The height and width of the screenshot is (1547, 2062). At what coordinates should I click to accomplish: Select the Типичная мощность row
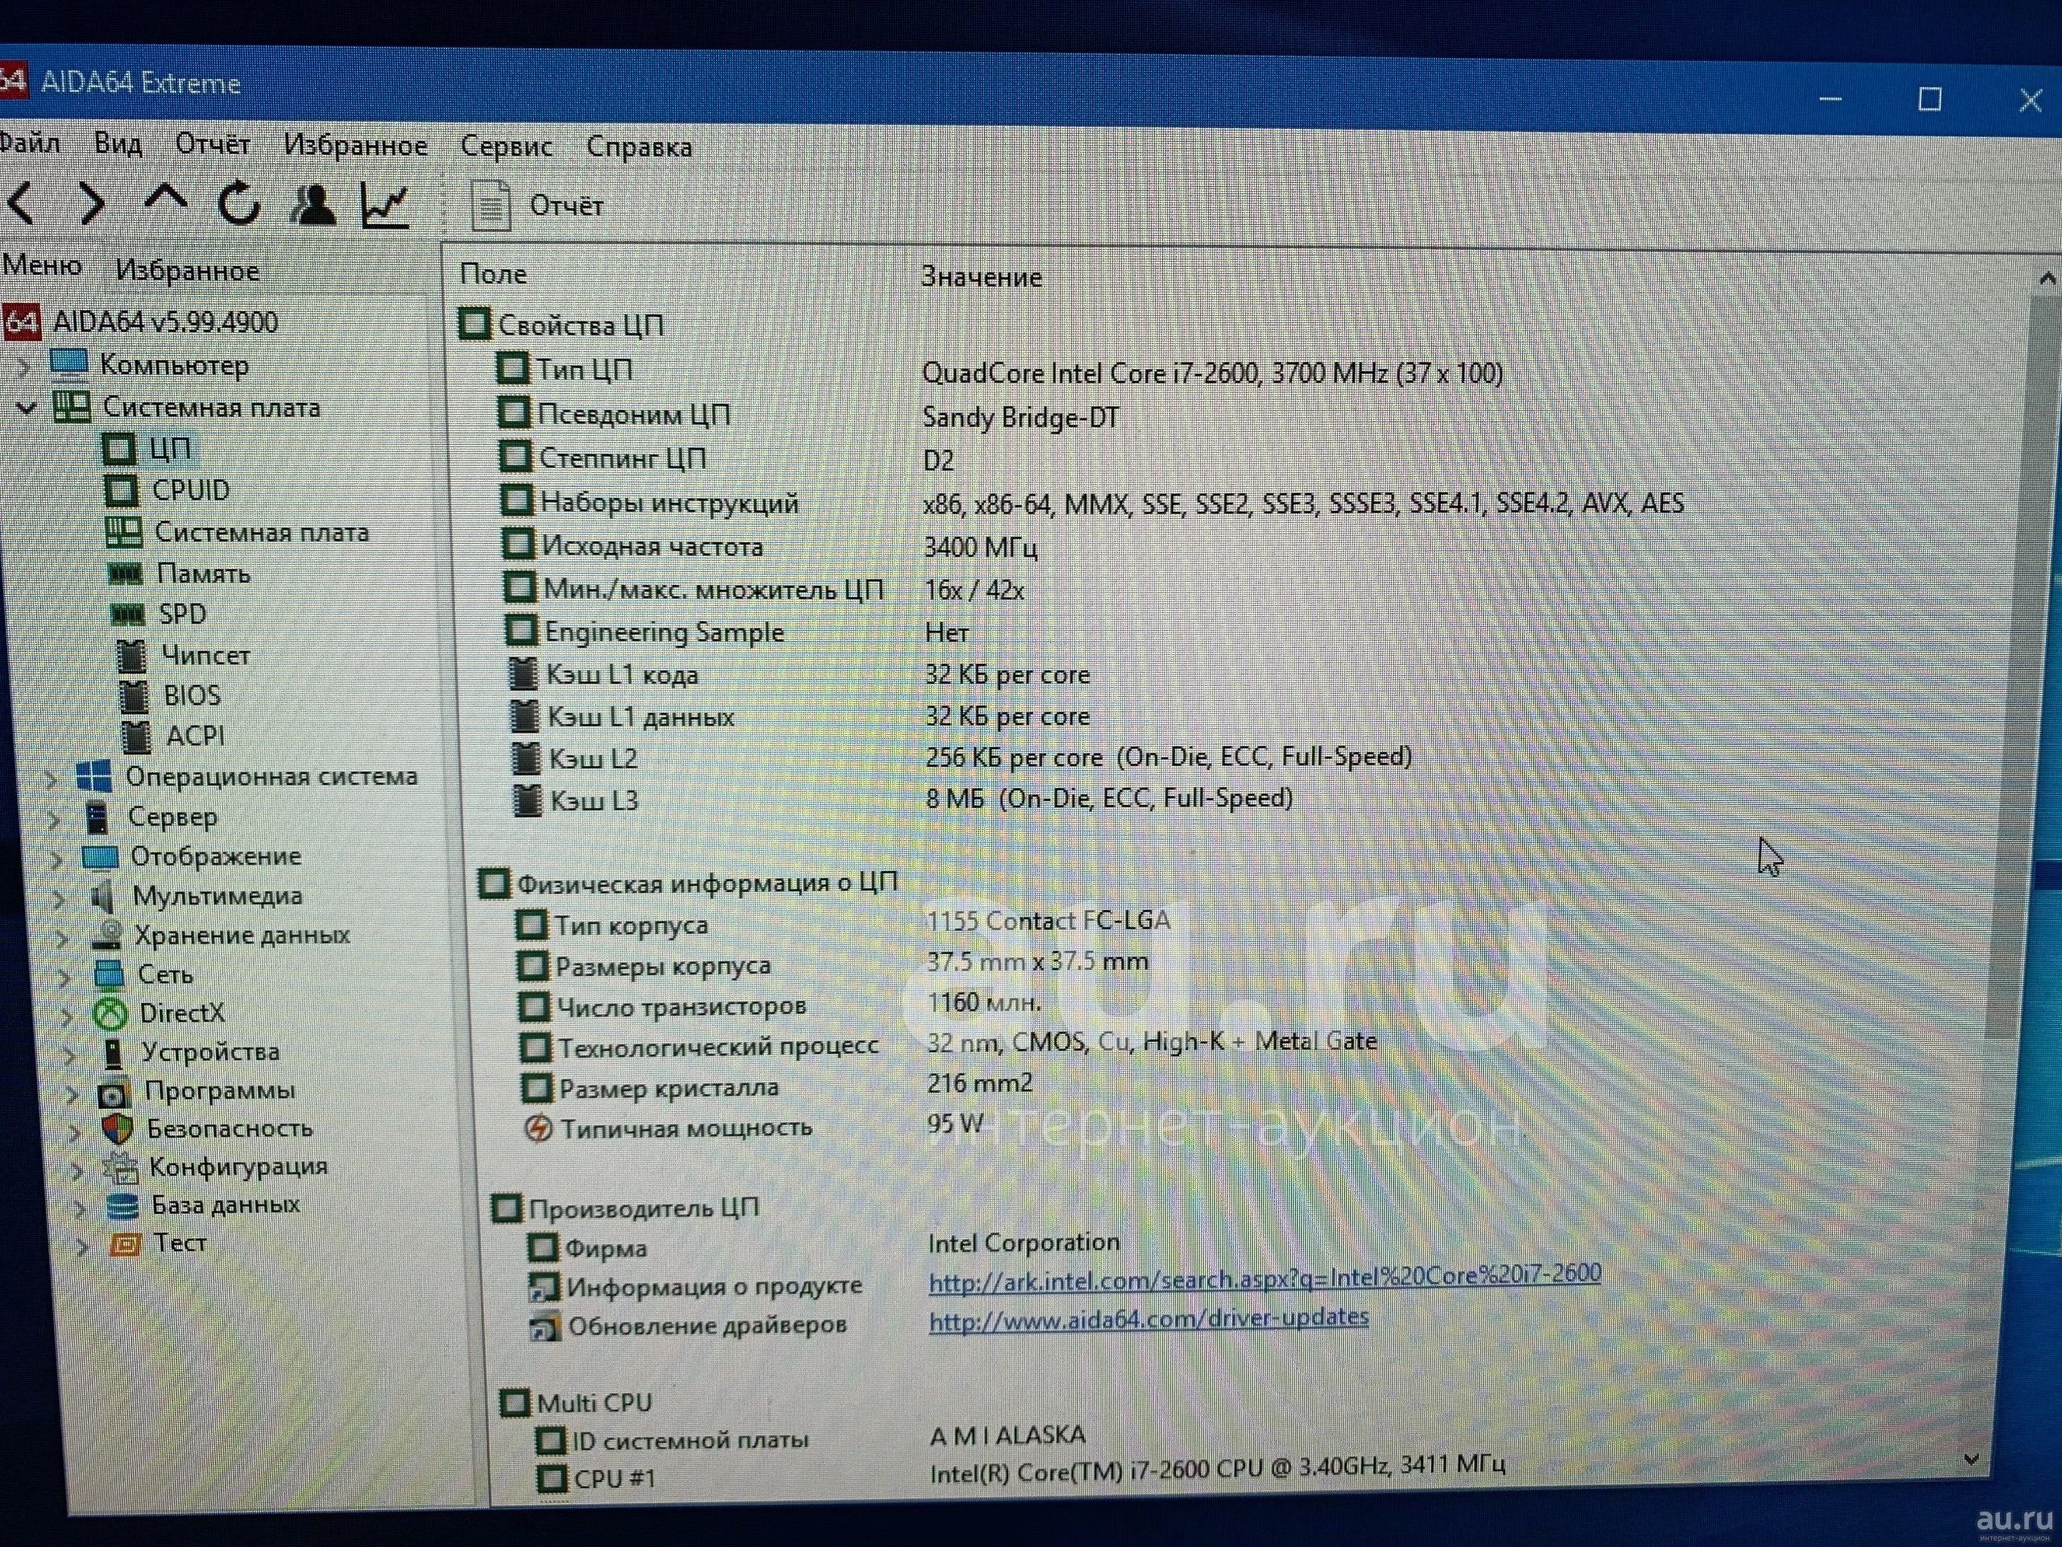[753, 1126]
